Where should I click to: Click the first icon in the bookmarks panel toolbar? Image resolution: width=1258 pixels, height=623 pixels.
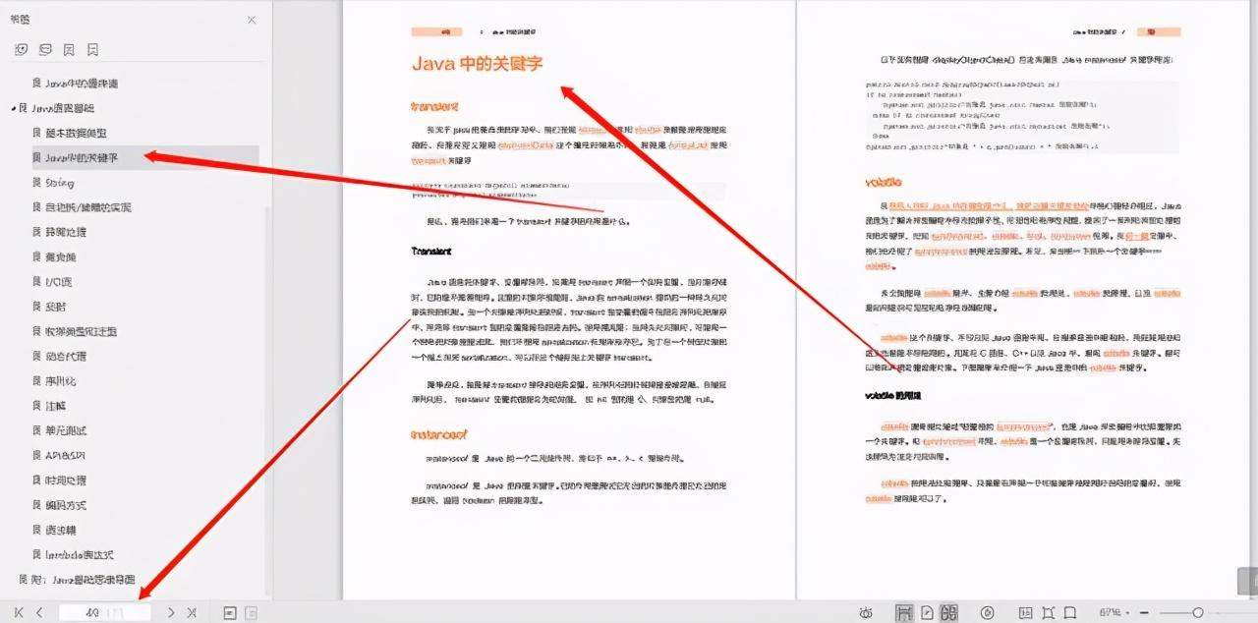pos(22,49)
